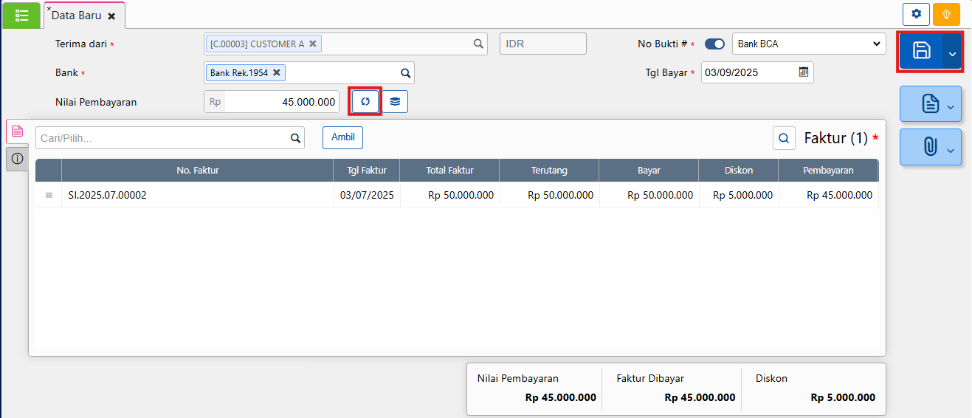Open the settings gear icon
The height and width of the screenshot is (418, 972).
(x=916, y=14)
